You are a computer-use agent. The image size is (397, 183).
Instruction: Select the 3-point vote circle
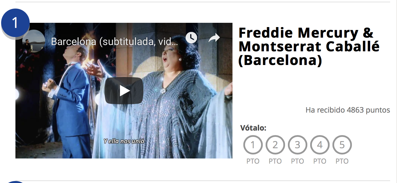point(297,145)
